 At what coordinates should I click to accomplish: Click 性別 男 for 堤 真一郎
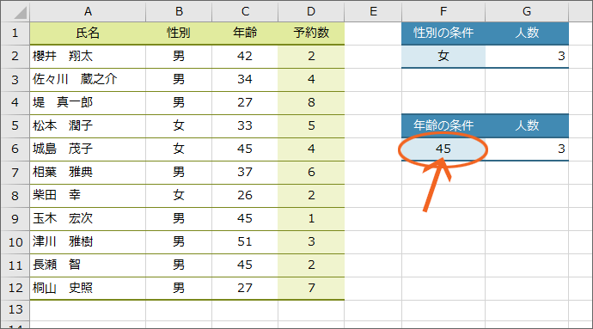(x=179, y=102)
